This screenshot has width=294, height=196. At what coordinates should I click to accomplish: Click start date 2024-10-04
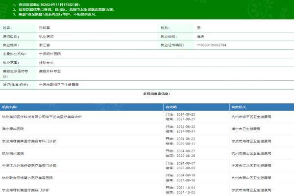(x=186, y=188)
